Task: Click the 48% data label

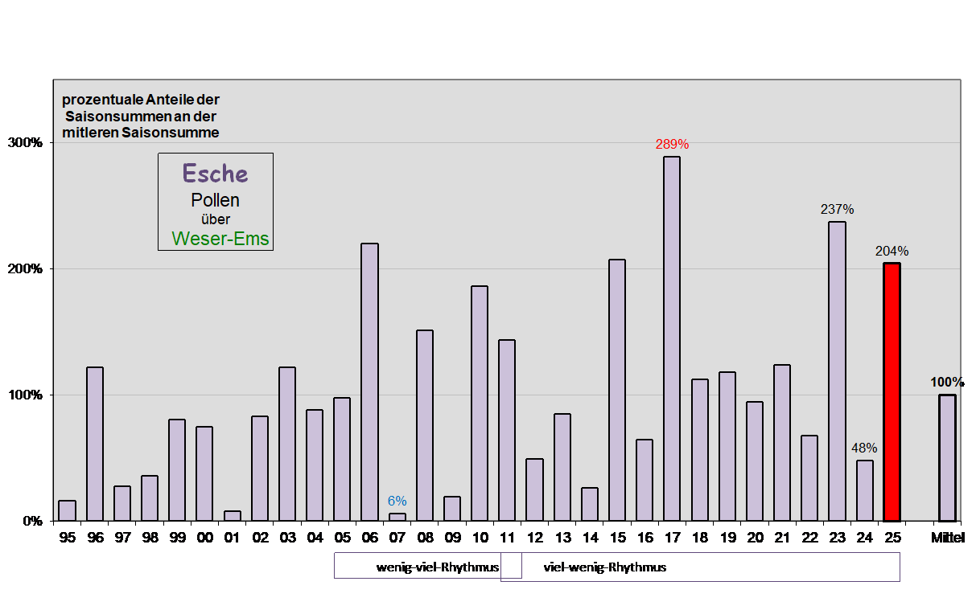Action: click(864, 448)
